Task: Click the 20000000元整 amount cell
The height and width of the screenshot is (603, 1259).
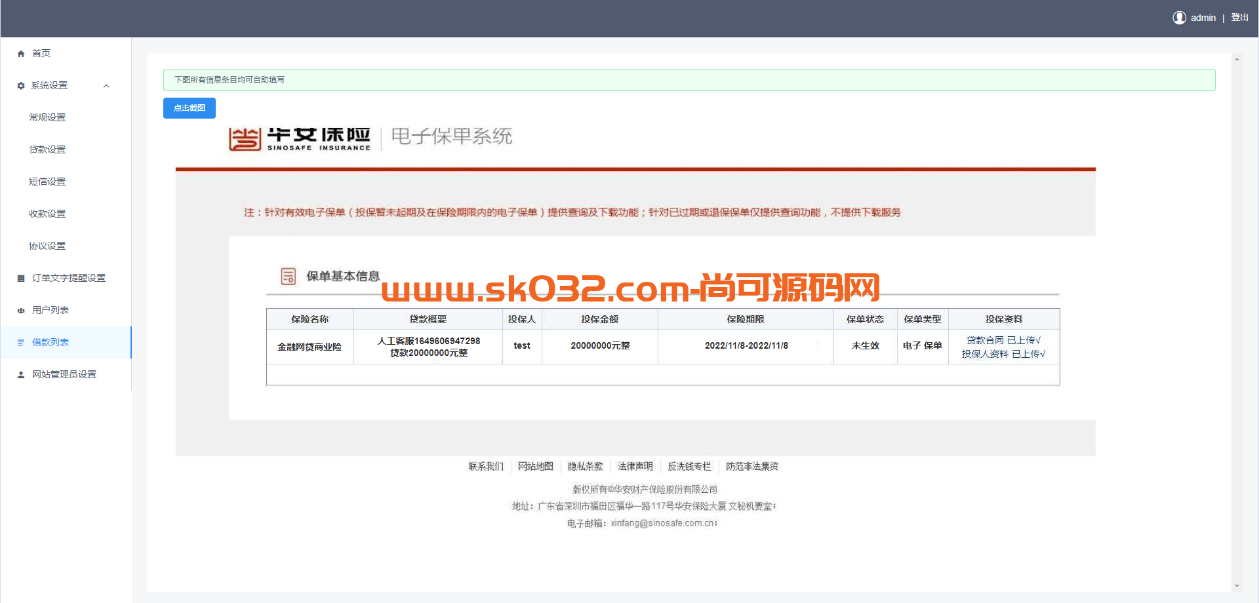Action: click(x=600, y=345)
